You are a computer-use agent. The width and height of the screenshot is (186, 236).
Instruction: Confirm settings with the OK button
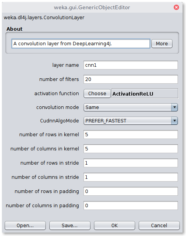114,226
